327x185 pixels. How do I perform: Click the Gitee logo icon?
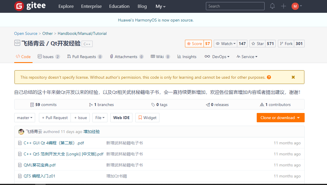pyautogui.click(x=19, y=6)
